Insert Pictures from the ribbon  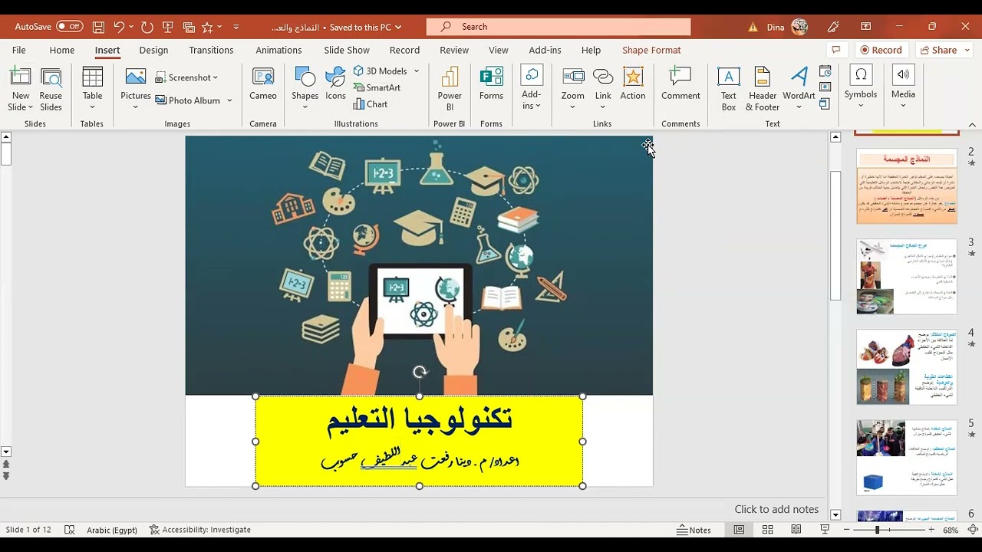tap(136, 89)
